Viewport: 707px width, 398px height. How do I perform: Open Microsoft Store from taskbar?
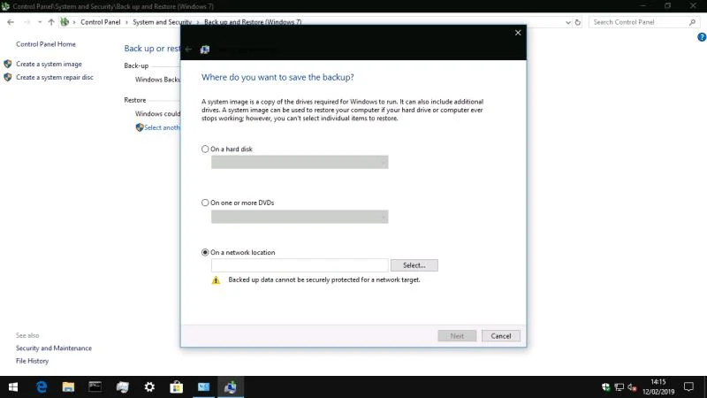pyautogui.click(x=176, y=387)
